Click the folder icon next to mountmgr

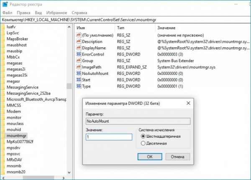pyautogui.click(x=3, y=136)
